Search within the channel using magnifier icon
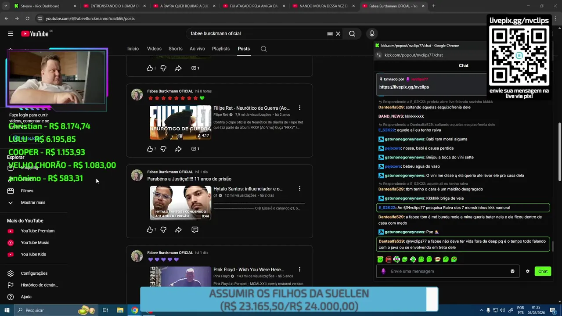 click(263, 49)
